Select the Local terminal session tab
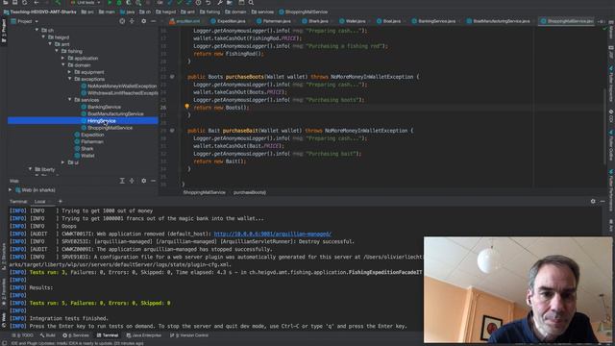 click(x=39, y=202)
